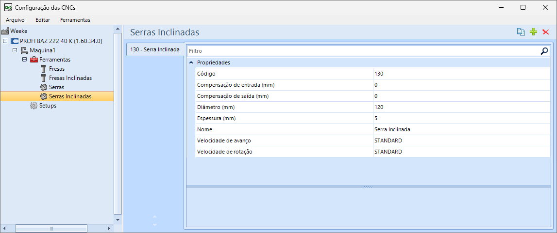Select Fresas in the tree

click(57, 69)
